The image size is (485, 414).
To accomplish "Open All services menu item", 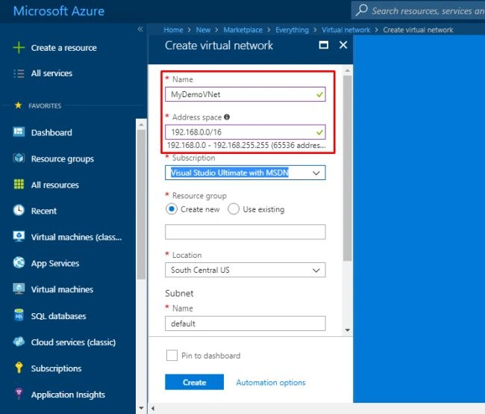I will [x=51, y=73].
